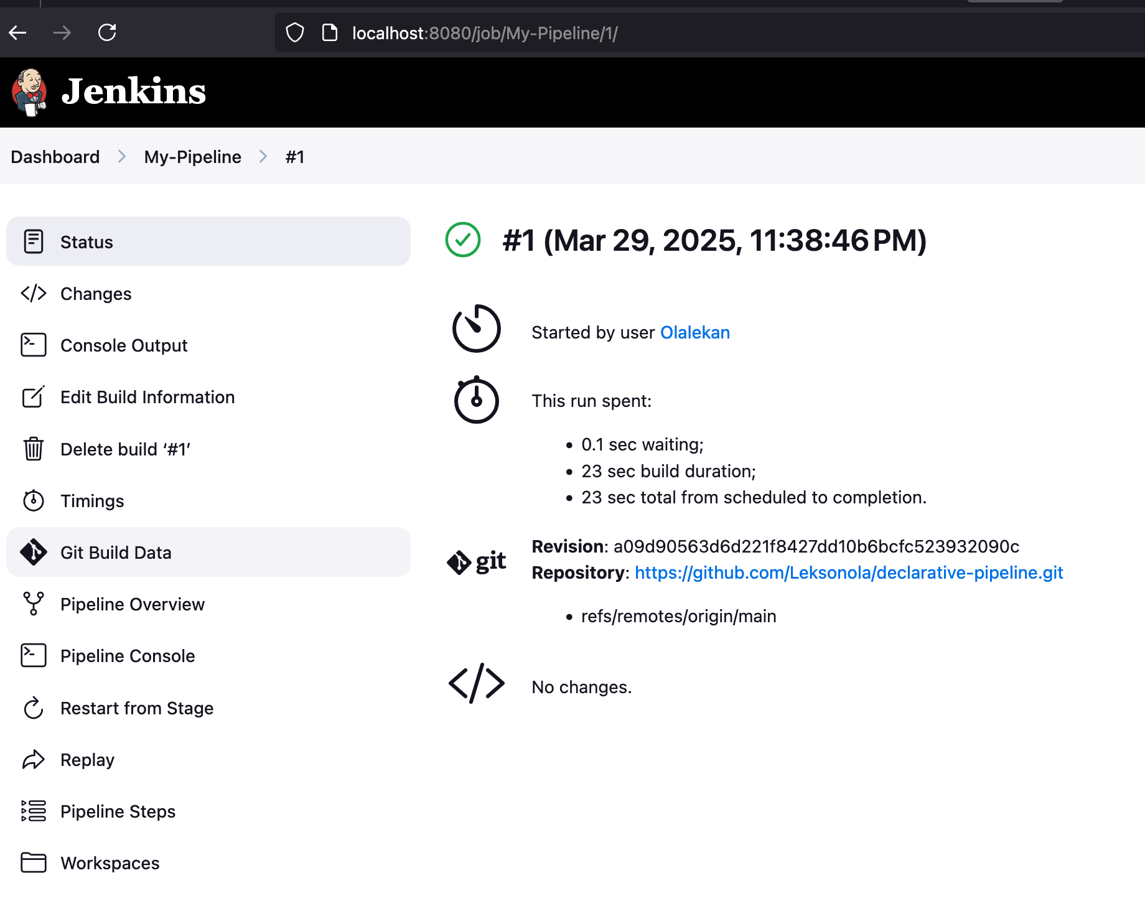Reload the page with the refresh icon
Screen dimensions: 1145x901
point(107,32)
